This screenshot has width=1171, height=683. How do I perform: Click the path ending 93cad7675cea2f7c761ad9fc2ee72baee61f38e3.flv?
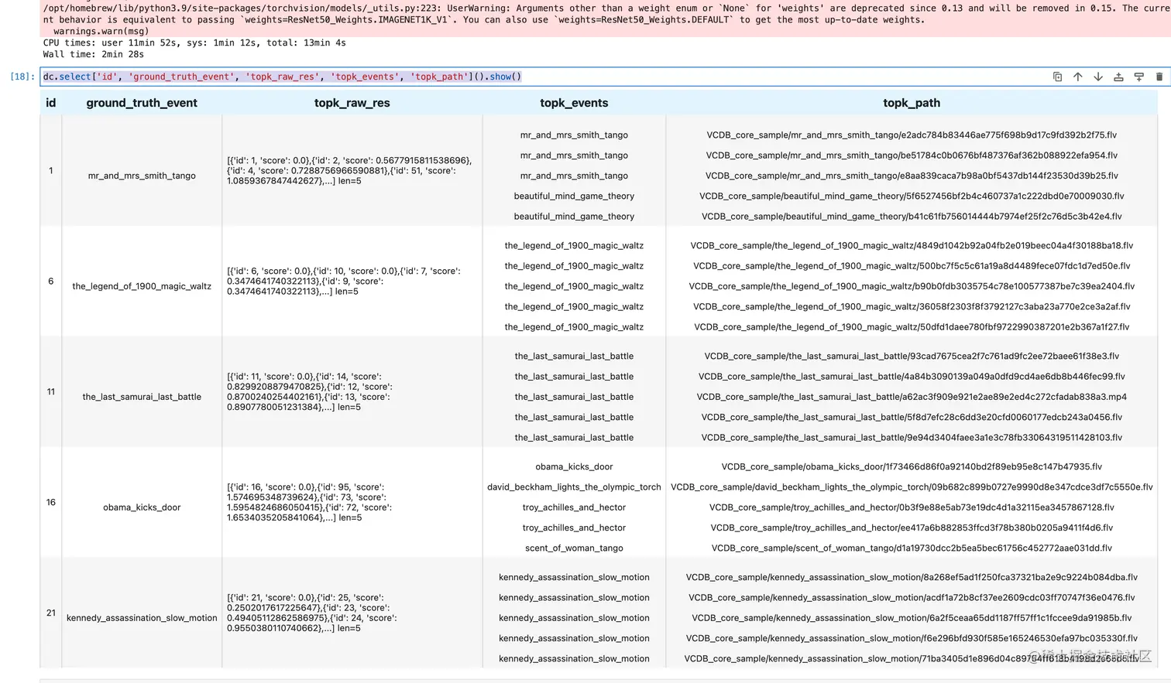912,357
